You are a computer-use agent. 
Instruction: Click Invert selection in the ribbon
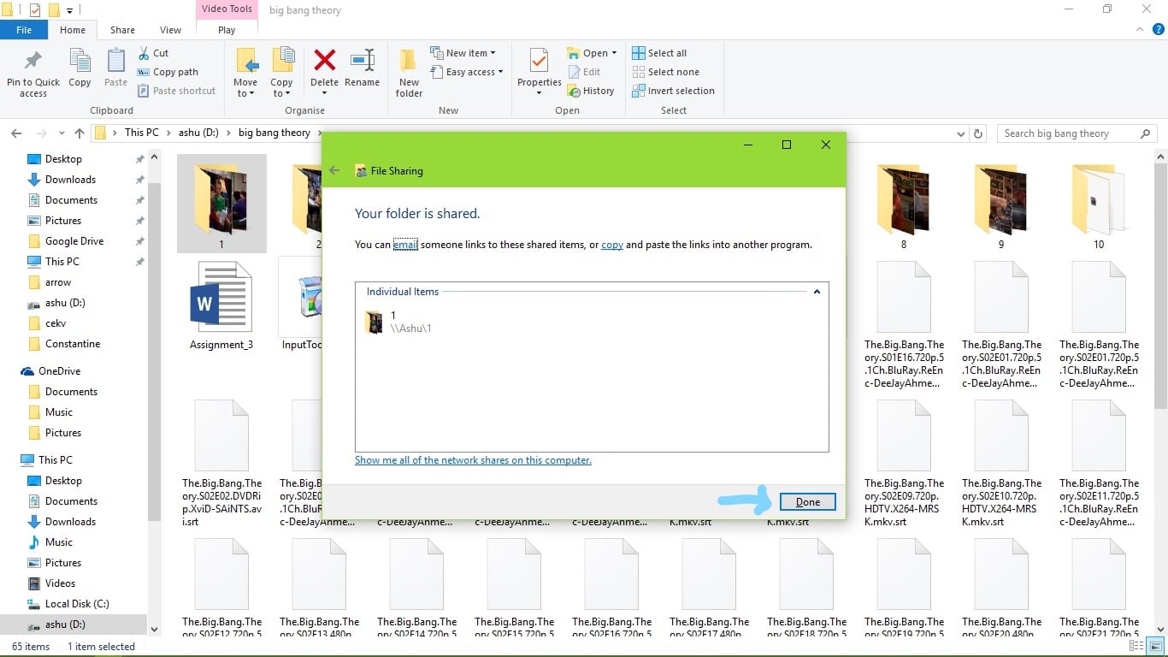pyautogui.click(x=673, y=91)
